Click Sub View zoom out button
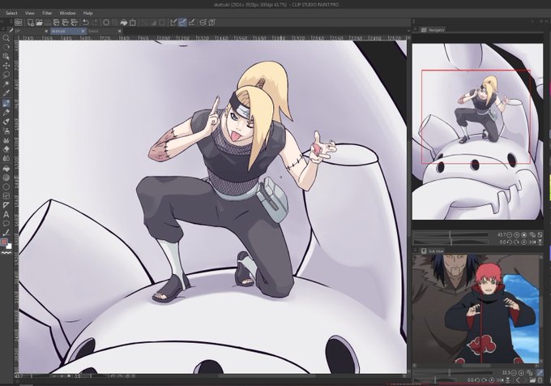551x386 pixels. click(x=514, y=373)
